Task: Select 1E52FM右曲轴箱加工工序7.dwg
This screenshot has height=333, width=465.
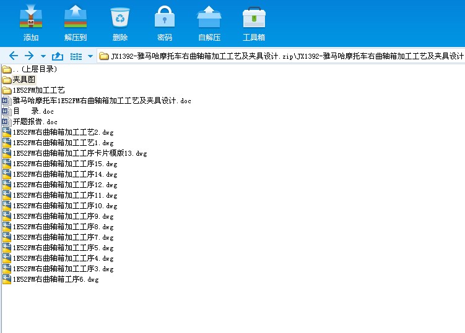Action: click(x=58, y=237)
